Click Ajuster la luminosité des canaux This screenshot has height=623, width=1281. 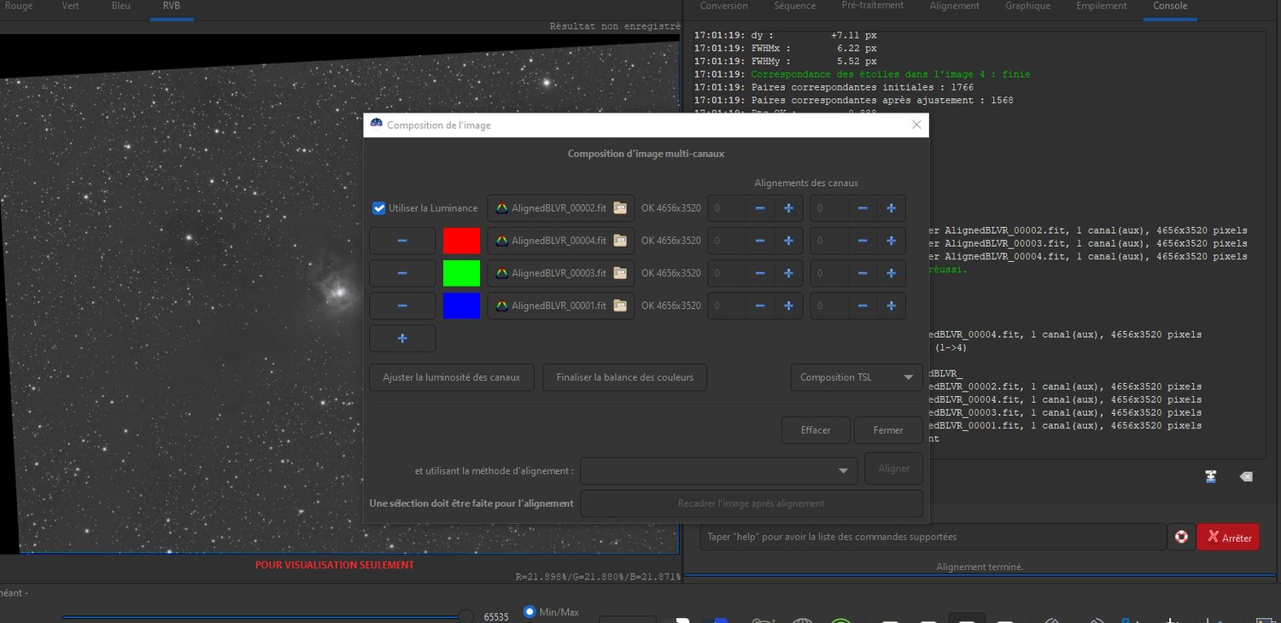click(x=452, y=377)
